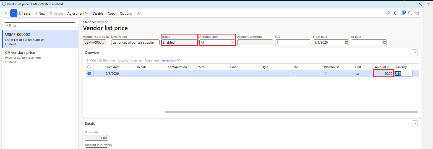Click grid options three-dot icon
This screenshot has width=433, height=149.
416,67
